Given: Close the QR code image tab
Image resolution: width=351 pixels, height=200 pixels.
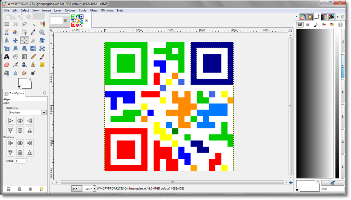Looking at the screenshot, I should tap(87, 20).
